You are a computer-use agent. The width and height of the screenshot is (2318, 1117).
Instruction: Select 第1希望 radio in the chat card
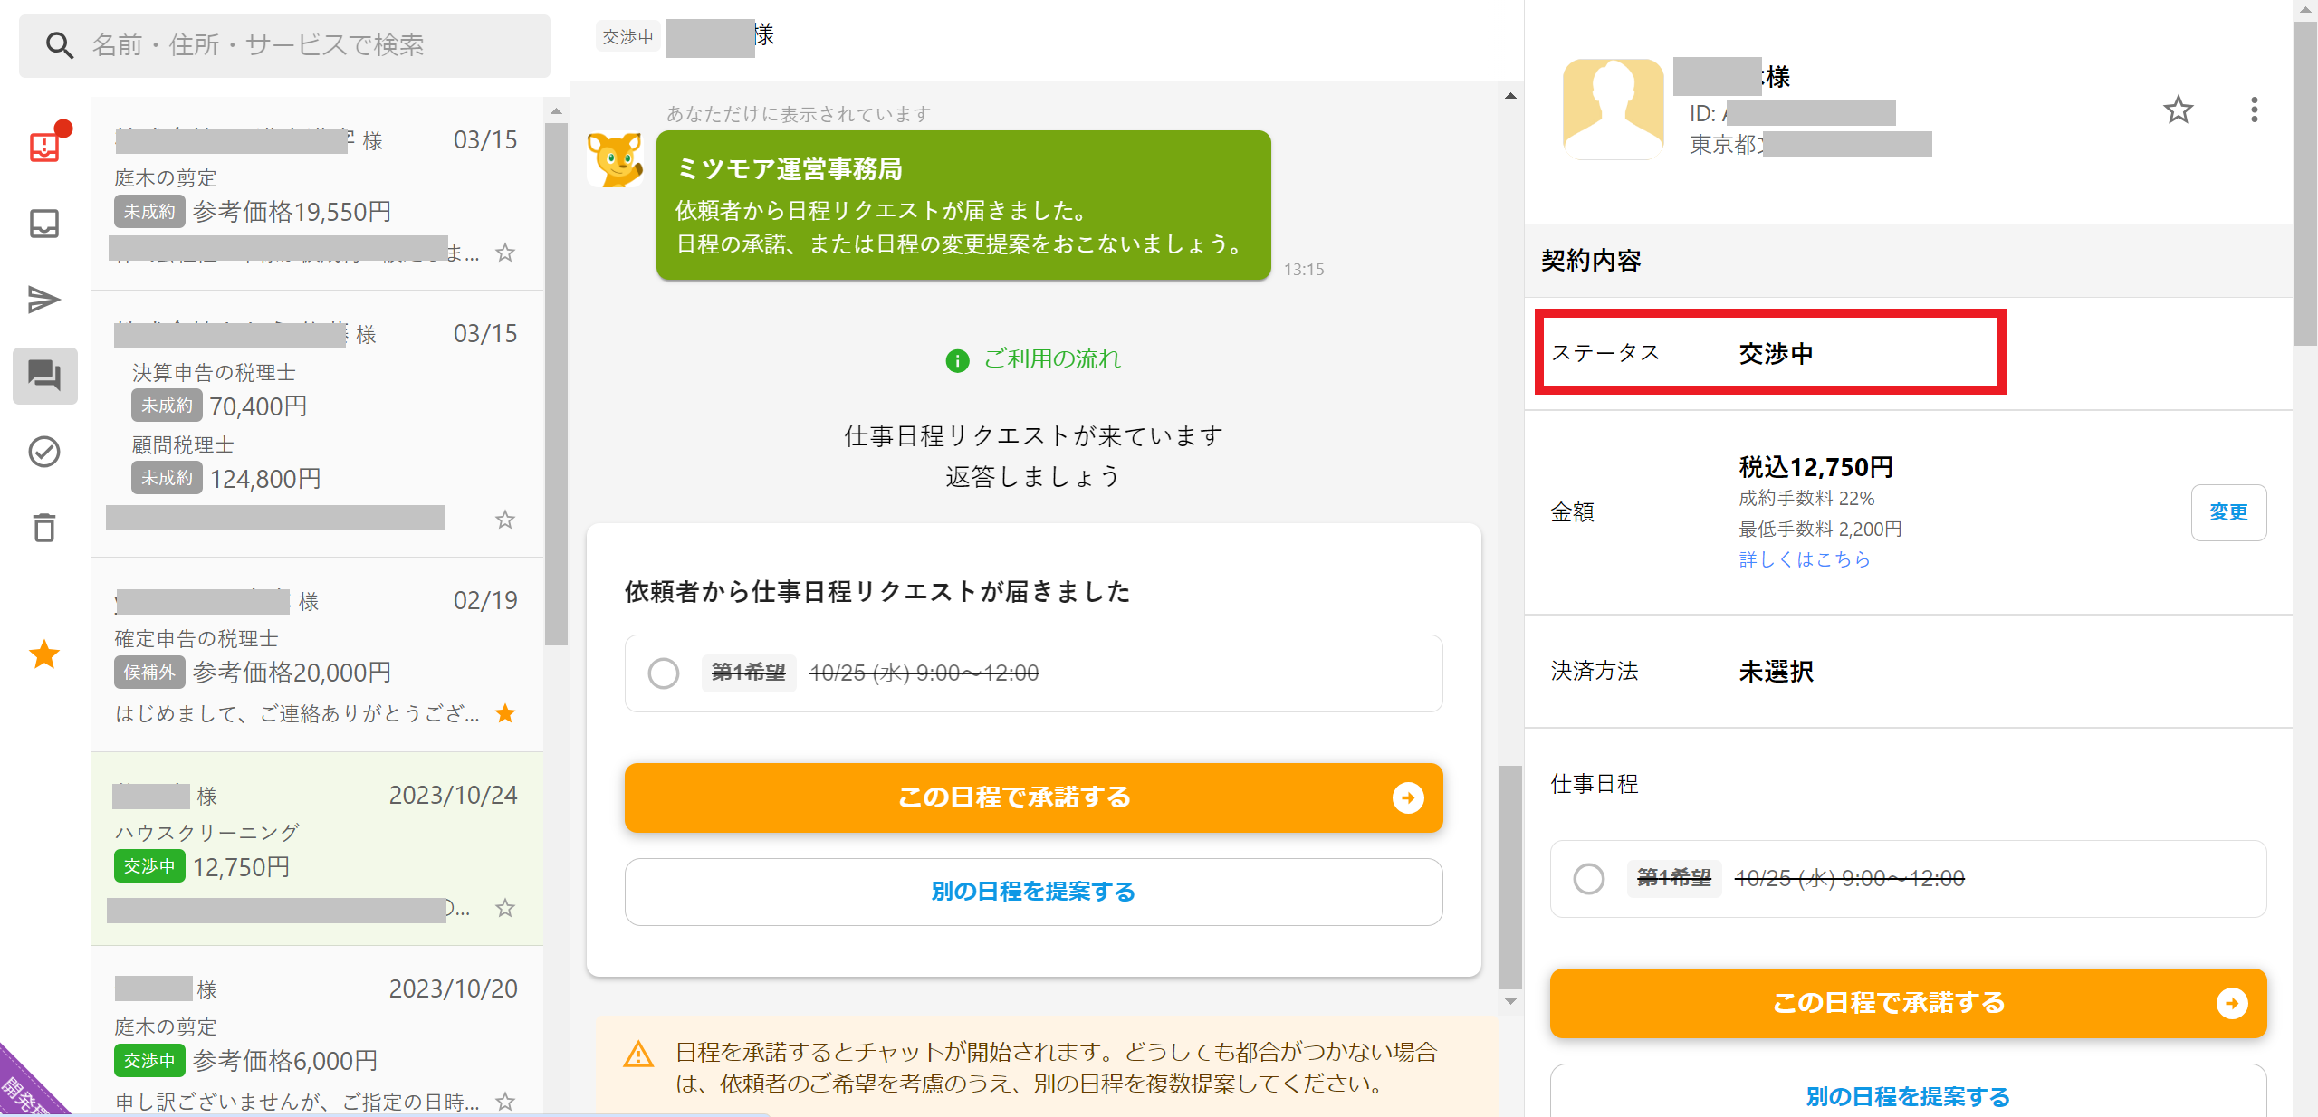664,673
